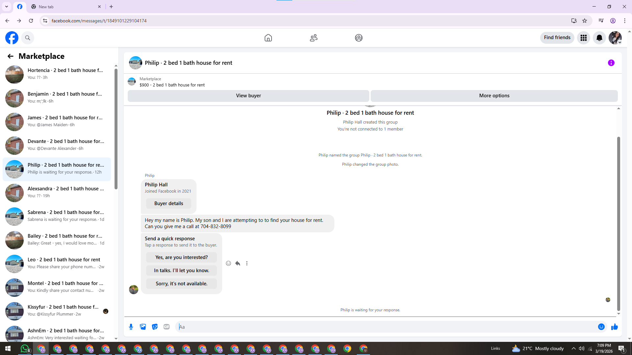Open more options dots on message
This screenshot has width=632, height=355.
point(247,263)
